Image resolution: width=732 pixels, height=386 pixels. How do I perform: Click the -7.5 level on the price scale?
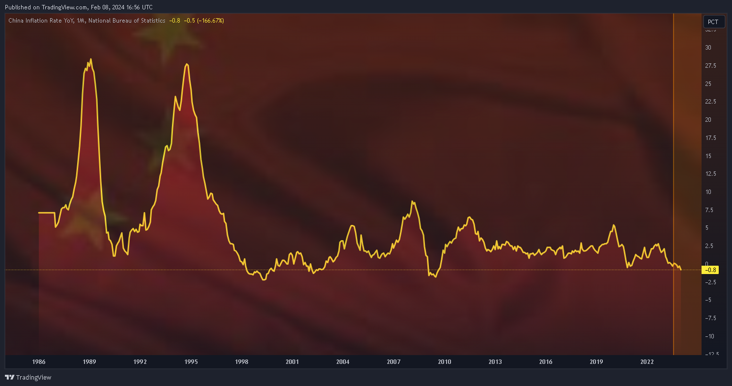[x=710, y=318]
